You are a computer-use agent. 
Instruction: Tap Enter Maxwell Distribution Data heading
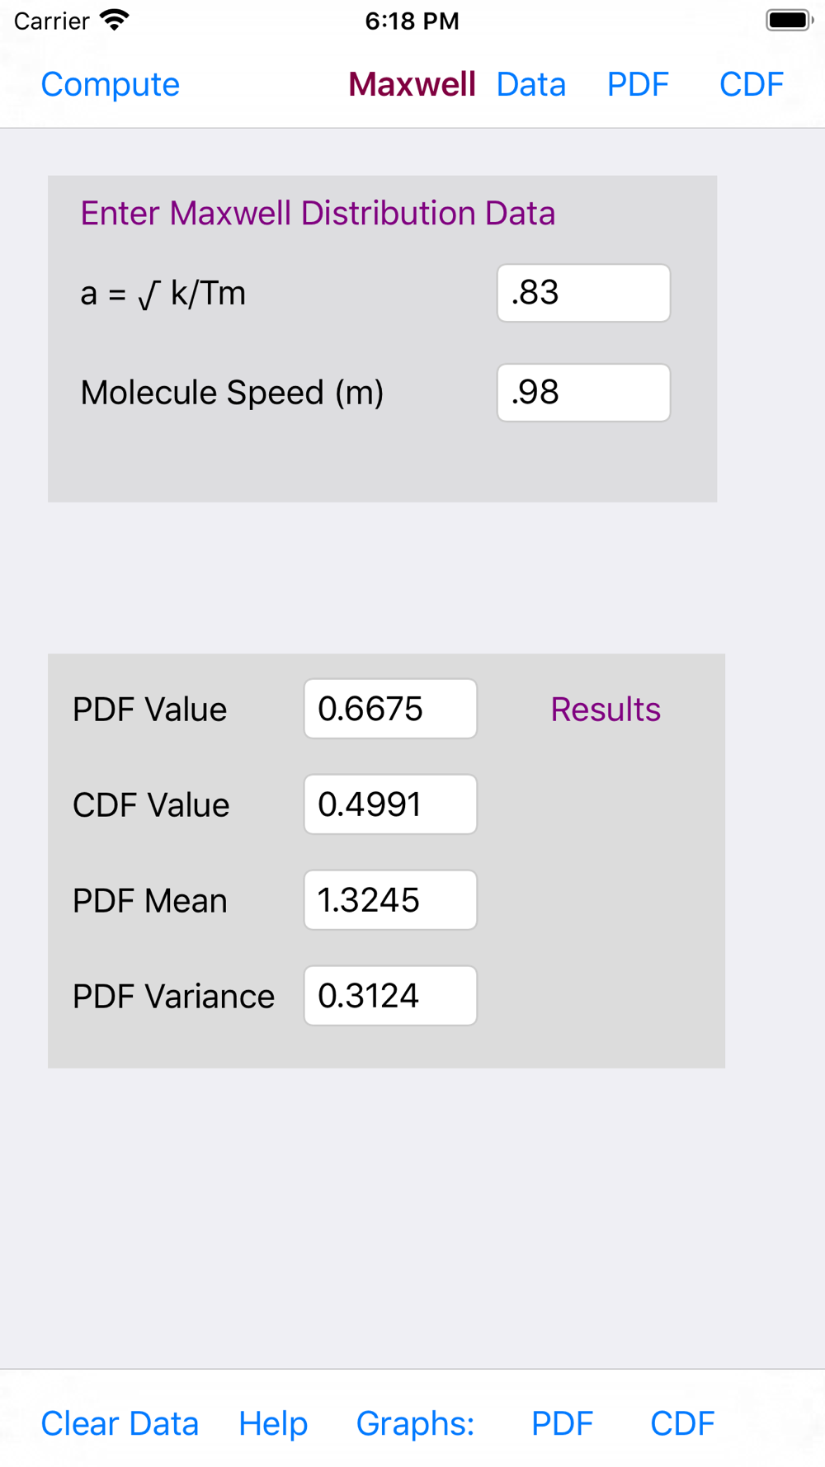[318, 214]
